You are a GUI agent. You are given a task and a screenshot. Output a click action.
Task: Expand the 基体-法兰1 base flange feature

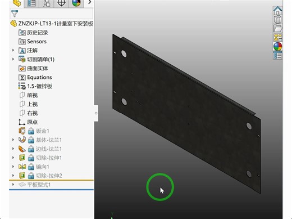(13, 140)
